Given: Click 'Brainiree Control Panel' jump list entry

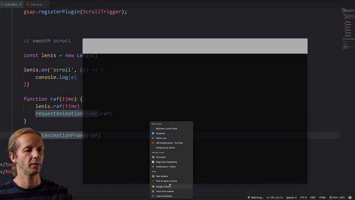Looking at the screenshot, I should click(166, 128).
